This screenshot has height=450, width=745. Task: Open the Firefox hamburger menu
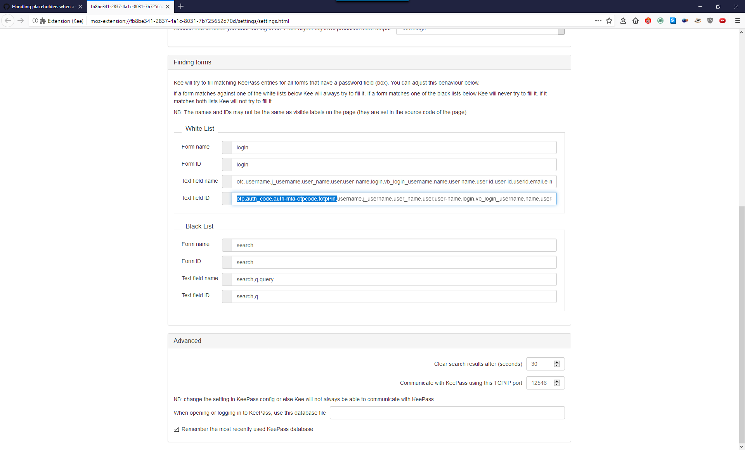coord(738,21)
